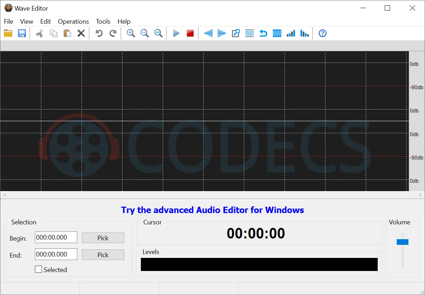Click the open file folder icon
Screen dimensions: 425x295
point(8,33)
